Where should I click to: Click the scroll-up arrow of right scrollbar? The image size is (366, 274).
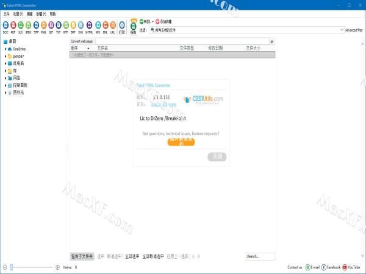tap(362, 44)
